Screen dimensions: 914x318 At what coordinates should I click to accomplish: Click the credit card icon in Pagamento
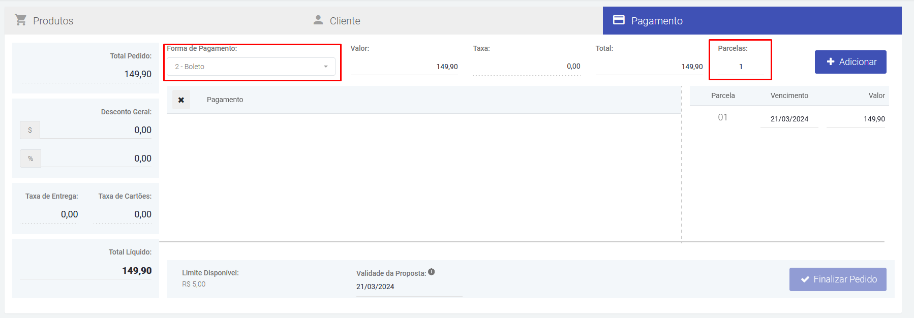(x=619, y=20)
